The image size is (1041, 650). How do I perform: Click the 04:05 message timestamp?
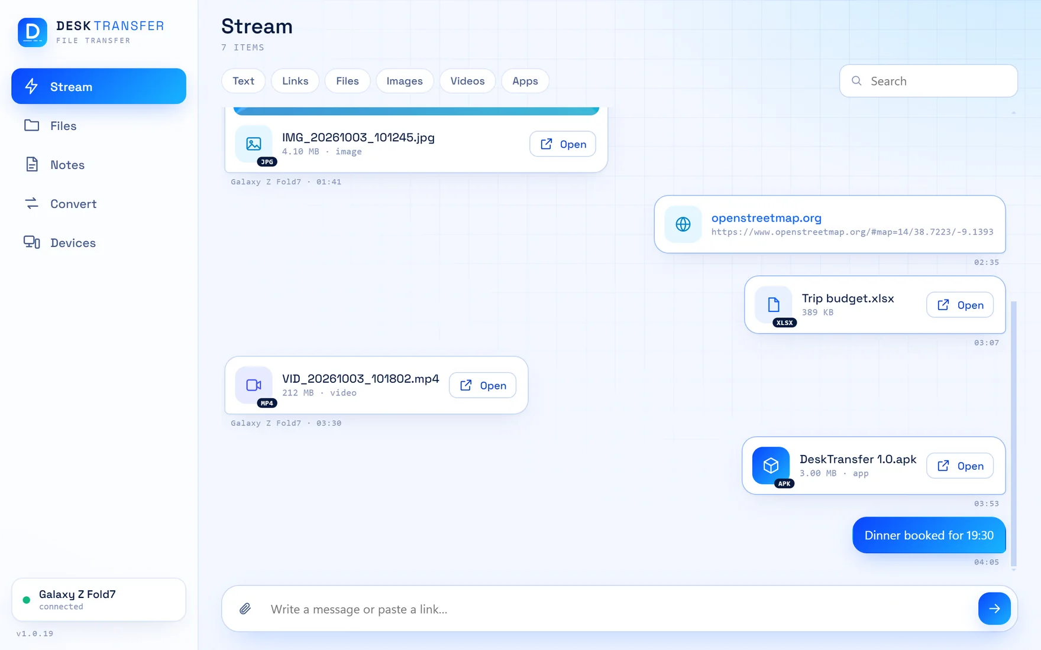(987, 562)
